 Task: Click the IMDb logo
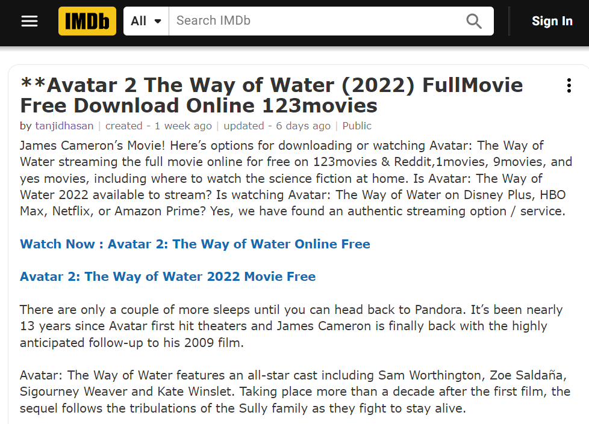pos(87,21)
